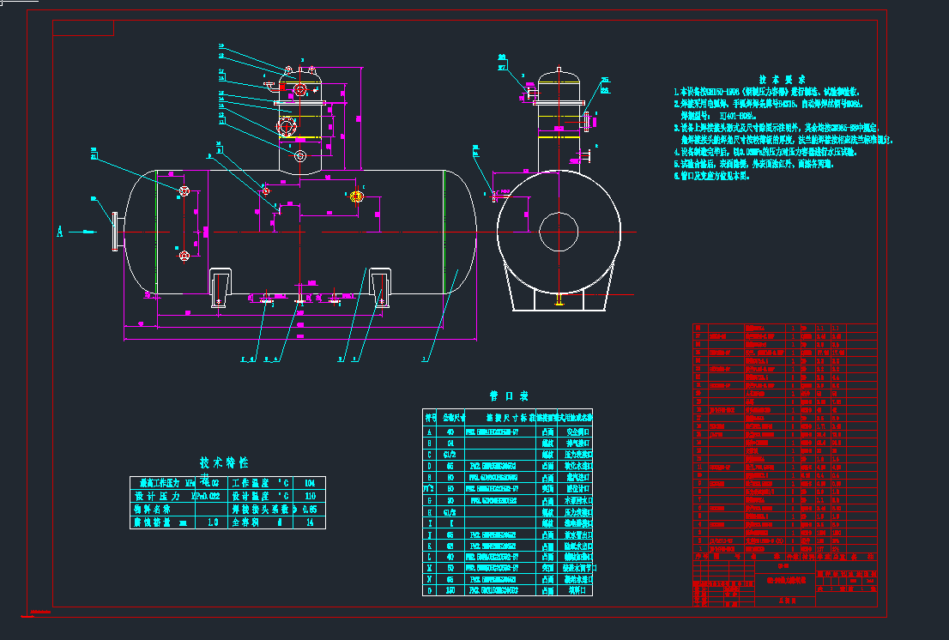The width and height of the screenshot is (949, 640).
Task: Select the red manhole circle on the tower
Action: coord(286,126)
